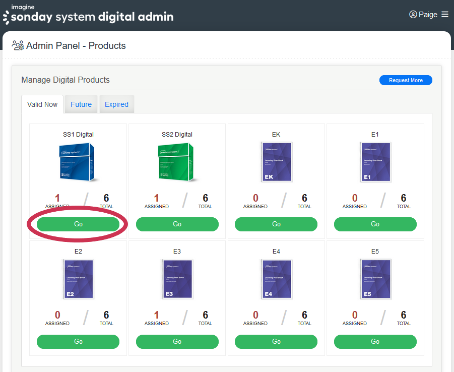Viewport: 454px width, 372px height.
Task: Select the SS1 Digital blue box image
Action: (78, 162)
